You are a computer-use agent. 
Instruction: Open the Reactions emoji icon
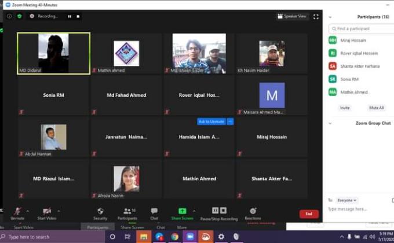point(253,211)
